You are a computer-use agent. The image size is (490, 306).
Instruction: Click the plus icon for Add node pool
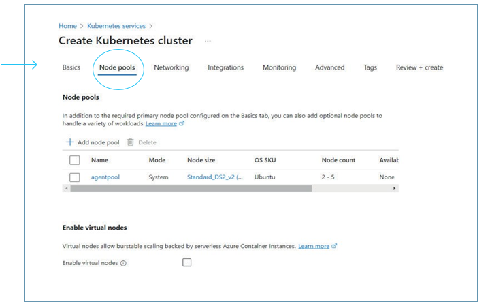pos(69,142)
